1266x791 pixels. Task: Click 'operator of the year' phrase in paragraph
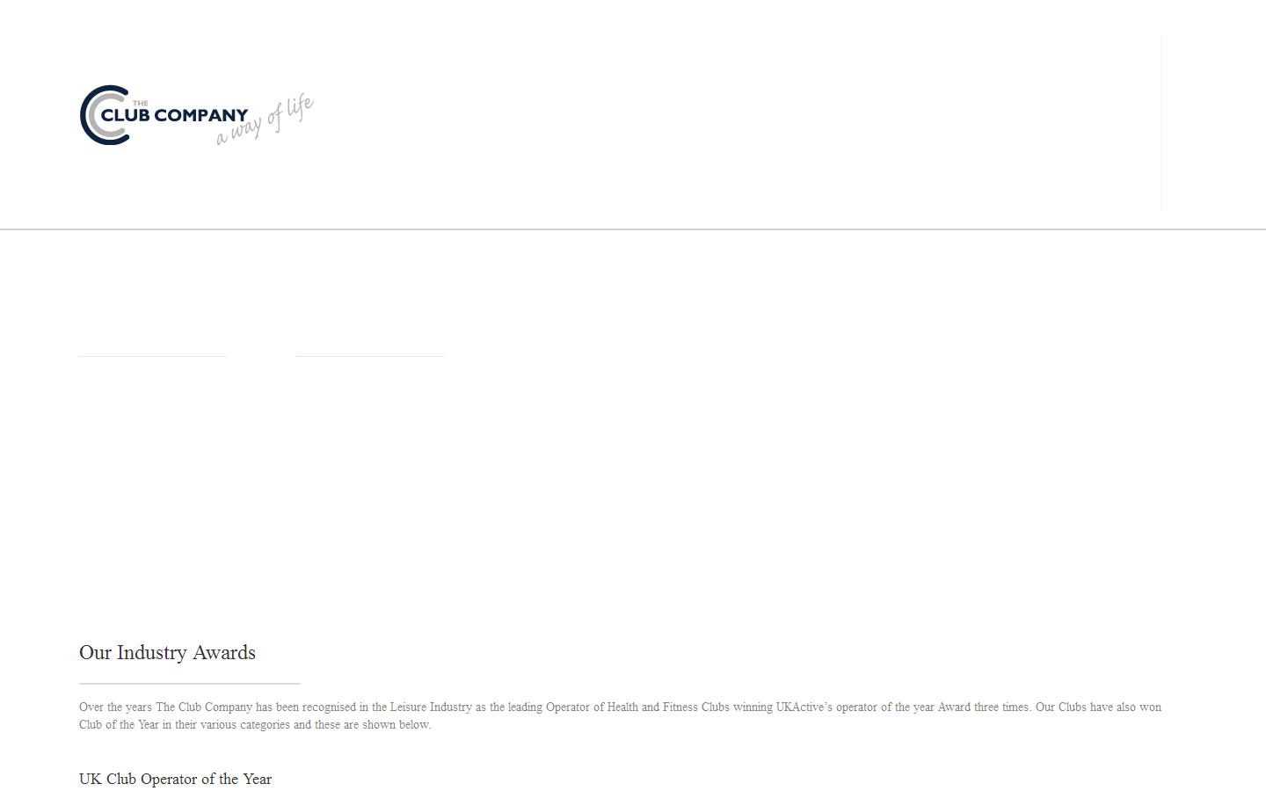[x=885, y=707]
